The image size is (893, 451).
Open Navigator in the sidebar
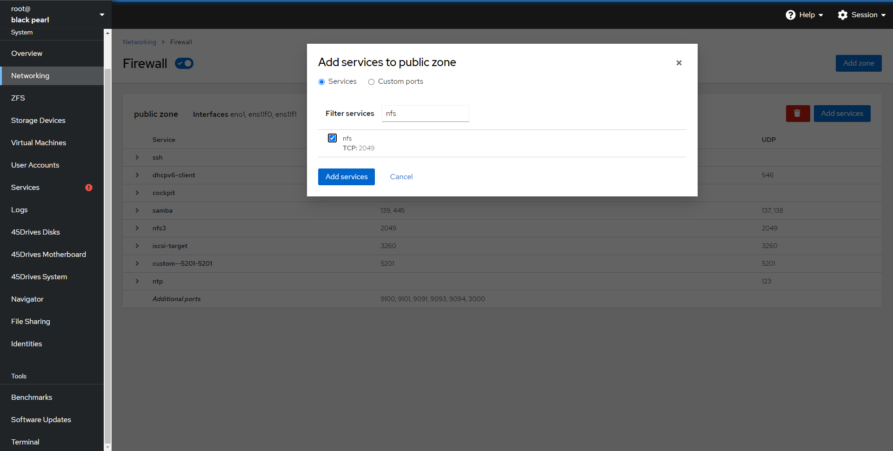(x=52, y=299)
